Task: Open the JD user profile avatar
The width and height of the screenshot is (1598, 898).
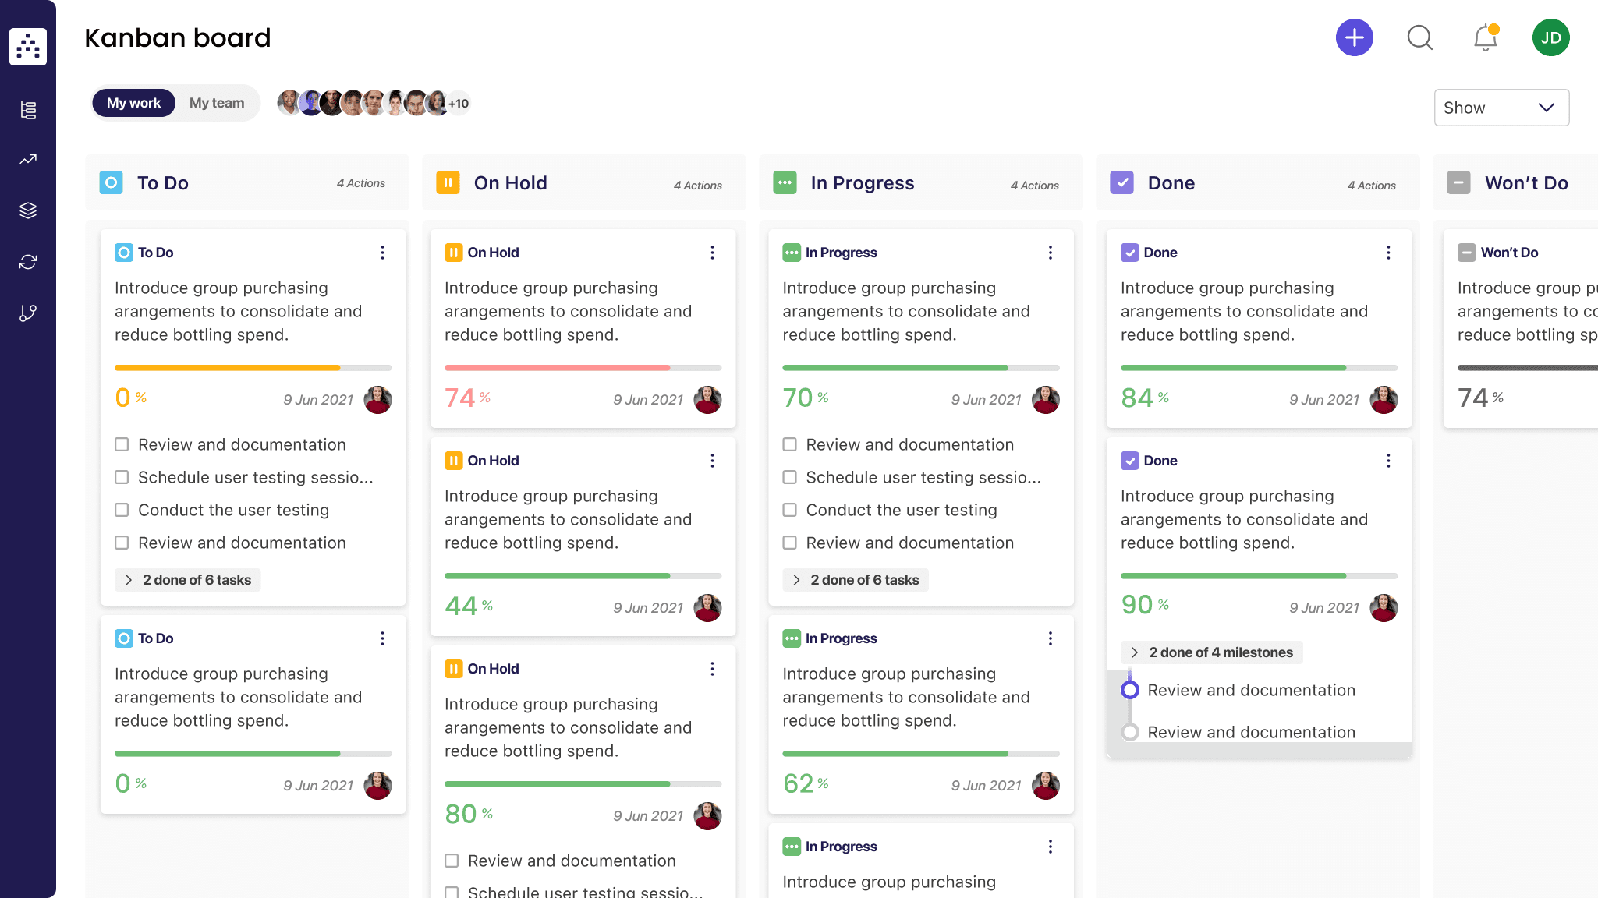Action: (1550, 37)
